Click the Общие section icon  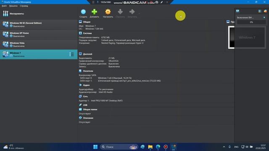[80, 22]
